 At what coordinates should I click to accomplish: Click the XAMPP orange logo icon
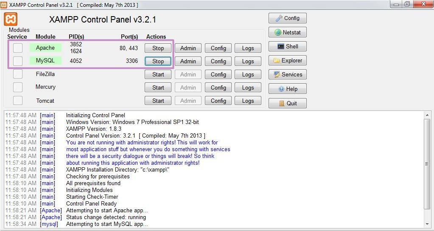[11, 20]
